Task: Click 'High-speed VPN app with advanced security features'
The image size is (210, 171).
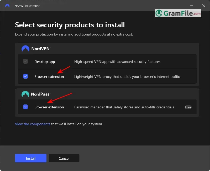Action: pyautogui.click(x=117, y=62)
